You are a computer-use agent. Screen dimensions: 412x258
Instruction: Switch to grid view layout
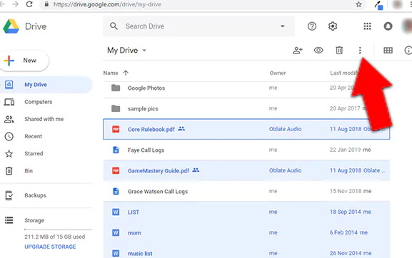388,50
